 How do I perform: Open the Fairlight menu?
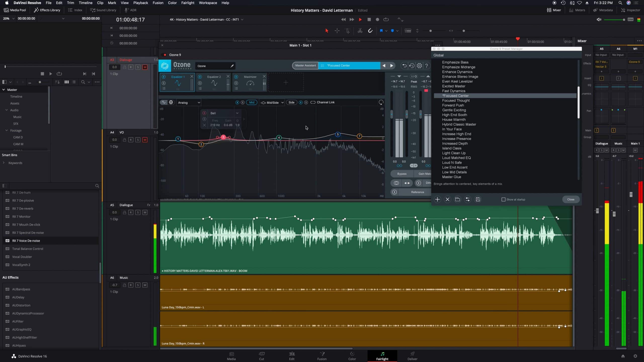point(188,3)
